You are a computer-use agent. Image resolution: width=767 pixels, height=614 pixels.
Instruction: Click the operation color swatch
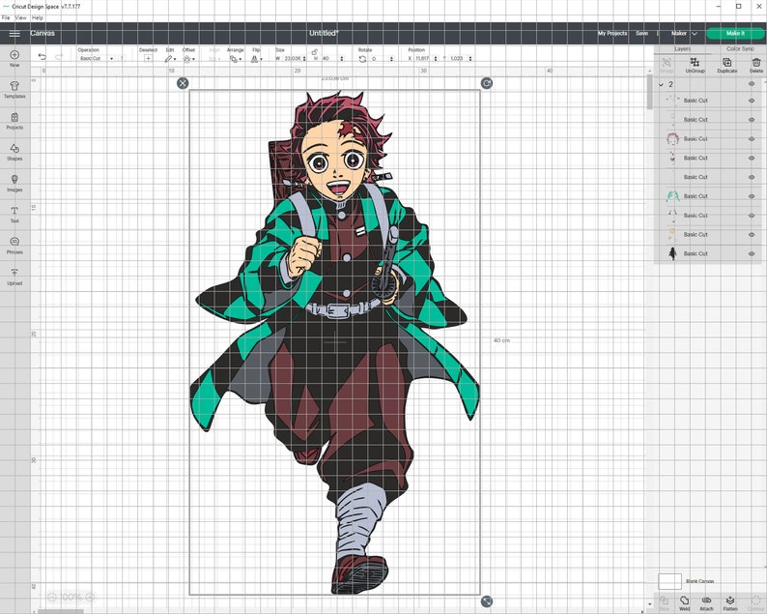123,59
